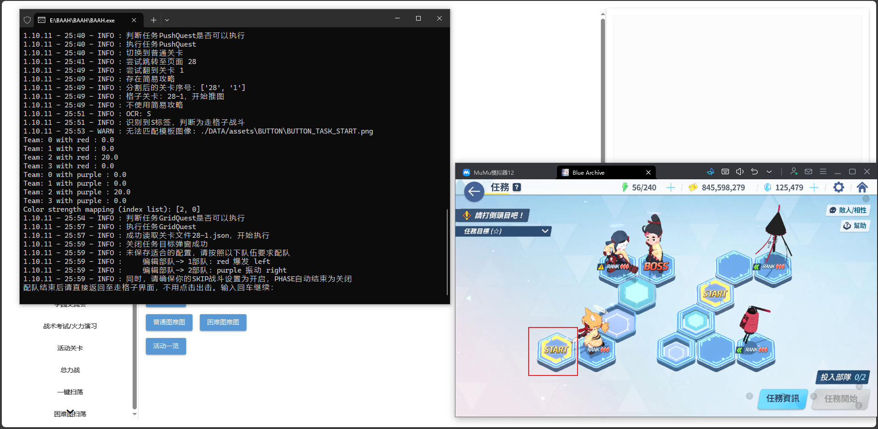Click the highlighted START hex tile

(553, 351)
